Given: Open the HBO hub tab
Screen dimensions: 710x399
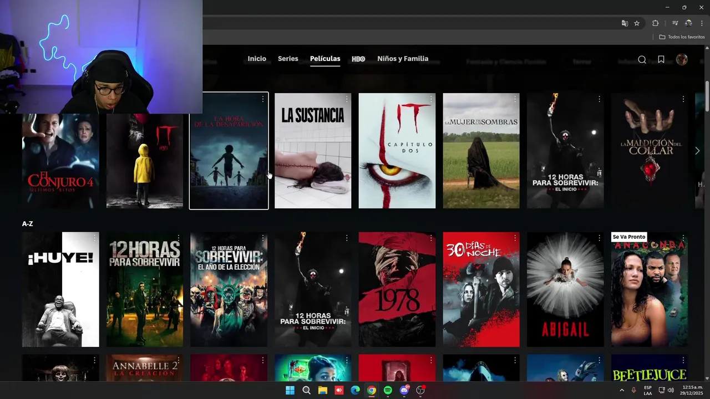Looking at the screenshot, I should (x=358, y=59).
